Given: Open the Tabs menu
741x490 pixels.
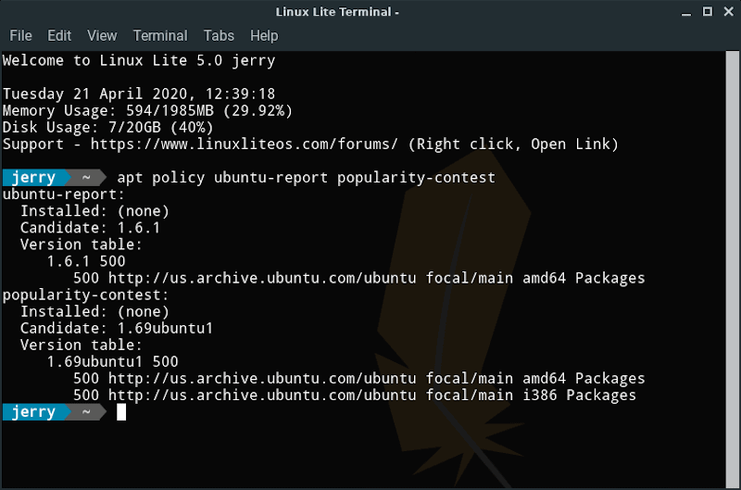Looking at the screenshot, I should point(219,35).
